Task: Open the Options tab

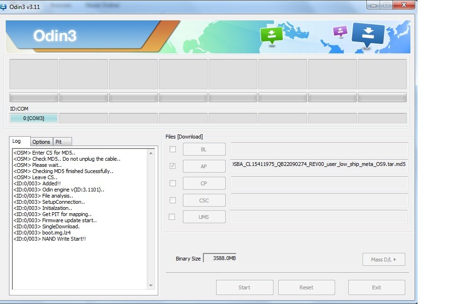Action: click(x=41, y=142)
